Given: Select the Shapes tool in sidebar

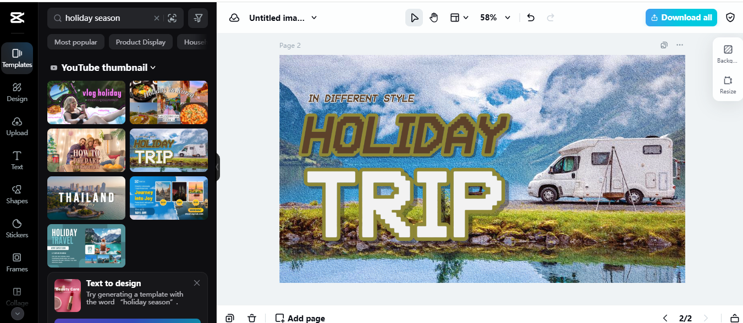Looking at the screenshot, I should (17, 193).
